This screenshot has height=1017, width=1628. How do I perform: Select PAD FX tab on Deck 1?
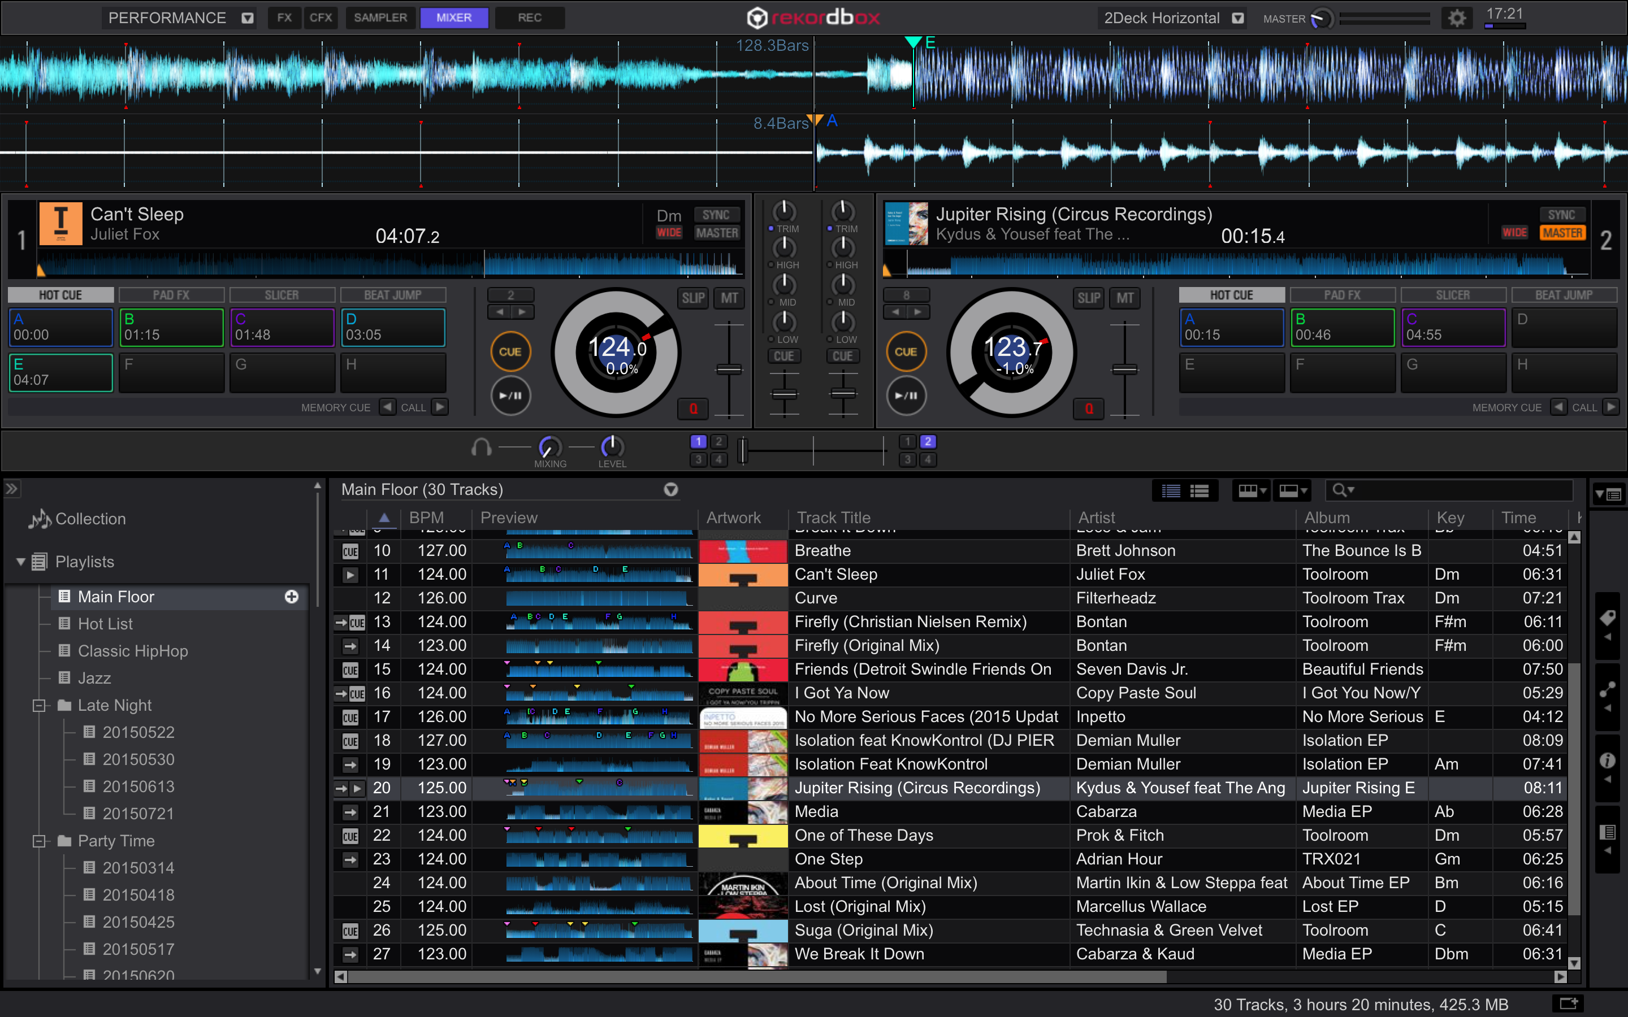(x=171, y=295)
